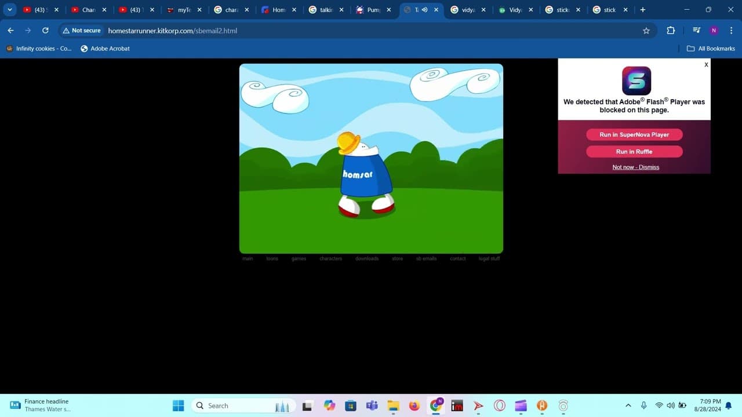
Task: Mute the audio icon on active tab
Action: click(x=424, y=10)
